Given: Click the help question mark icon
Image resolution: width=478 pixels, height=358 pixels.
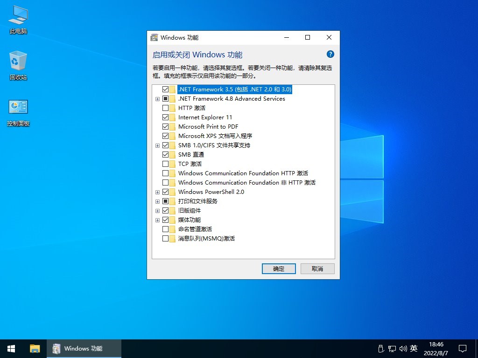Looking at the screenshot, I should pyautogui.click(x=330, y=54).
